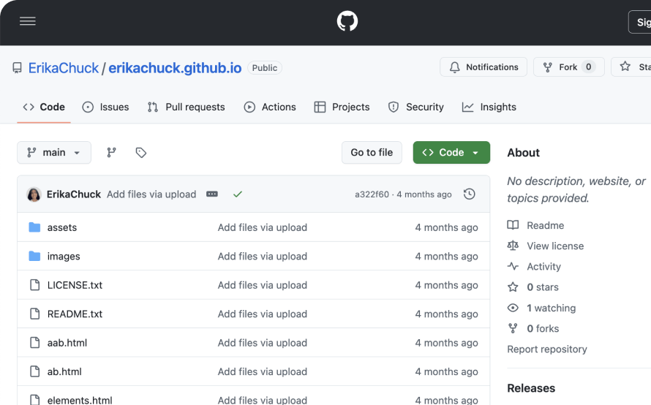651x405 pixels.
Task: Open the 1 watching link
Action: pos(551,308)
